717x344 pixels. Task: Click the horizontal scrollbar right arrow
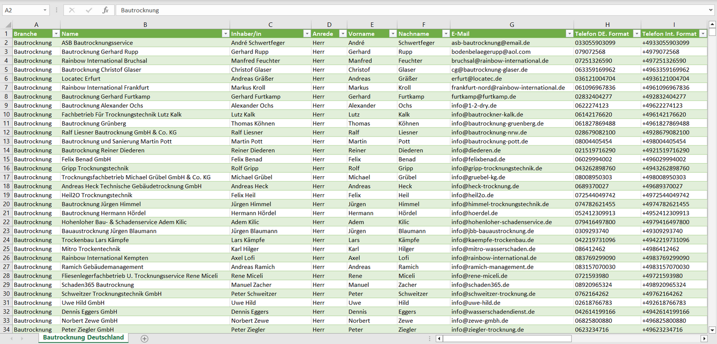704,339
